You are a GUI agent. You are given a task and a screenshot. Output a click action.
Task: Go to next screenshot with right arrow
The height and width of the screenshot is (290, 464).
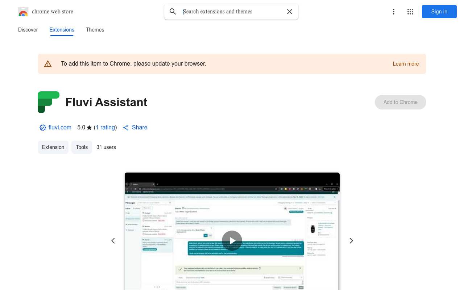tap(351, 241)
